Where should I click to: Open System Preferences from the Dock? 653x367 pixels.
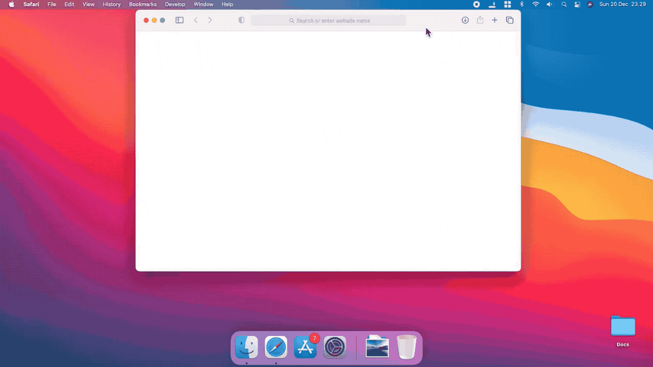click(x=335, y=347)
